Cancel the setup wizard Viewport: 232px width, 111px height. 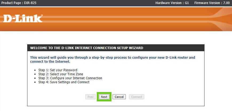click(119, 97)
